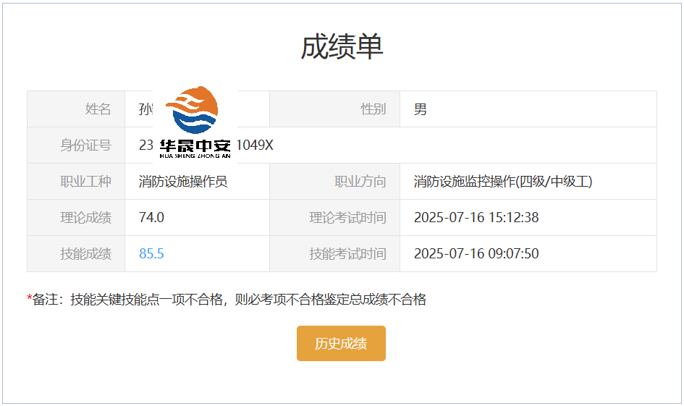Screen dimensions: 684x406
Task: Select the 消防设施操作员 occupation value
Action: click(183, 182)
